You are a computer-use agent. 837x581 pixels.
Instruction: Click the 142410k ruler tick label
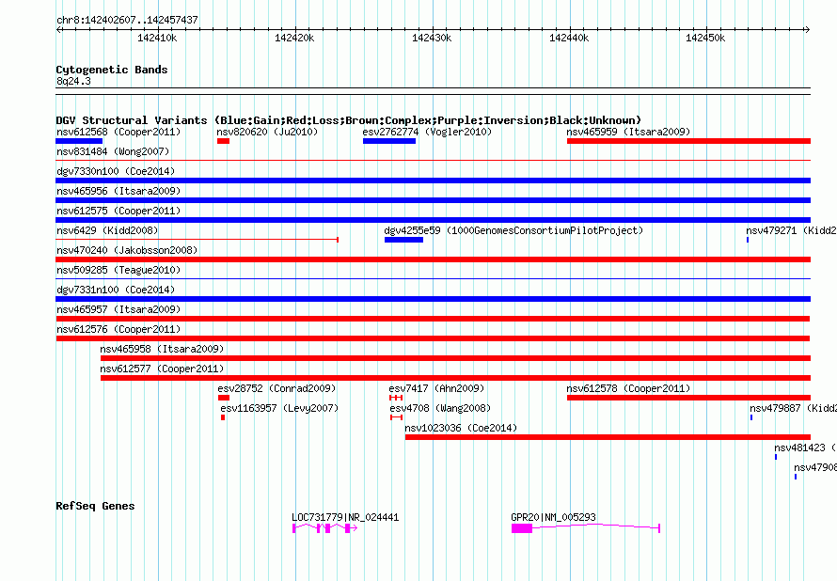pyautogui.click(x=157, y=38)
